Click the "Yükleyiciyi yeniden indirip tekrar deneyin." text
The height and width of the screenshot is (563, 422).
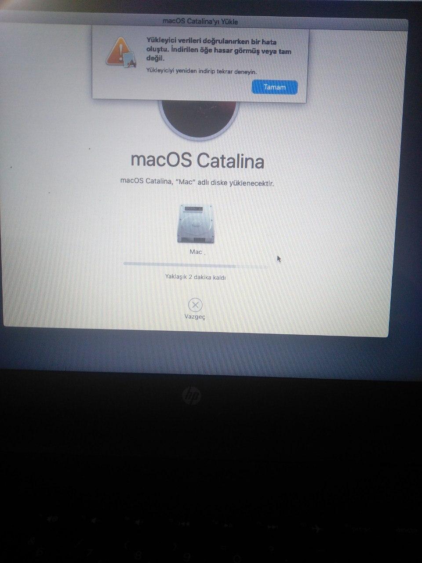(201, 71)
